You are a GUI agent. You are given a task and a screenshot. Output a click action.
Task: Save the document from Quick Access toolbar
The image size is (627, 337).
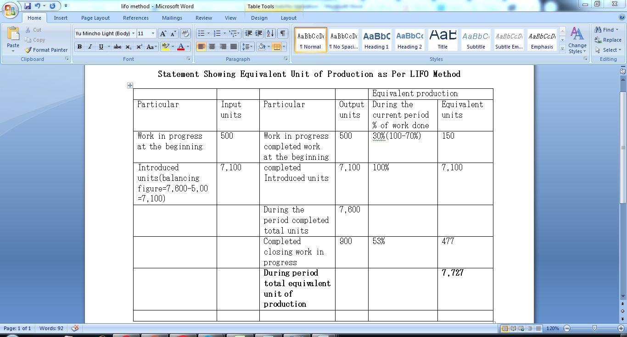(28, 6)
